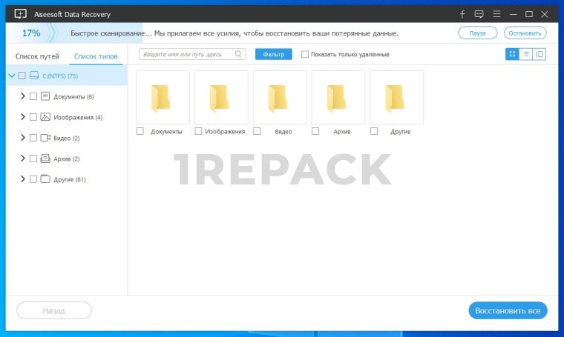Switch to list view mode

tap(525, 54)
